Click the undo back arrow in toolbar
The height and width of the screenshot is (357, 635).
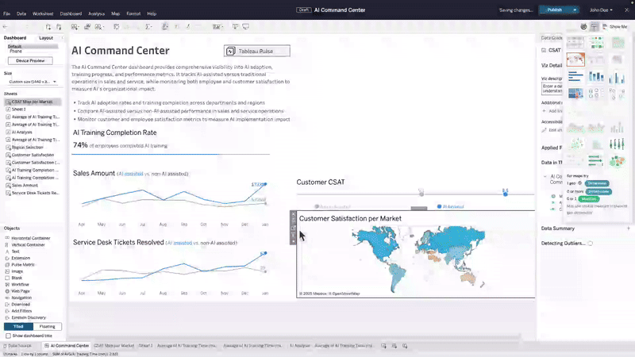pyautogui.click(x=6, y=26)
